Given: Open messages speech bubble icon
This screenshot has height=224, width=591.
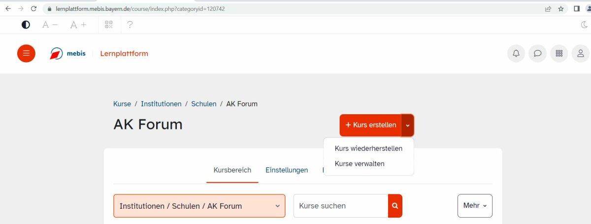Looking at the screenshot, I should pos(538,53).
